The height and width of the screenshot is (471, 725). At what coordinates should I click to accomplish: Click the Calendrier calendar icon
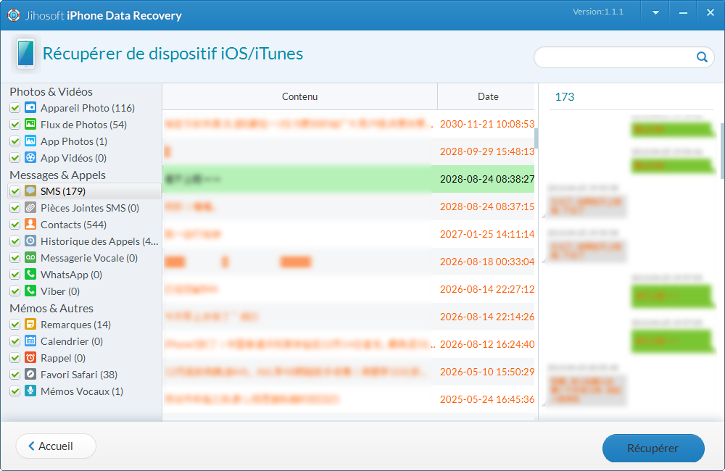tap(30, 341)
